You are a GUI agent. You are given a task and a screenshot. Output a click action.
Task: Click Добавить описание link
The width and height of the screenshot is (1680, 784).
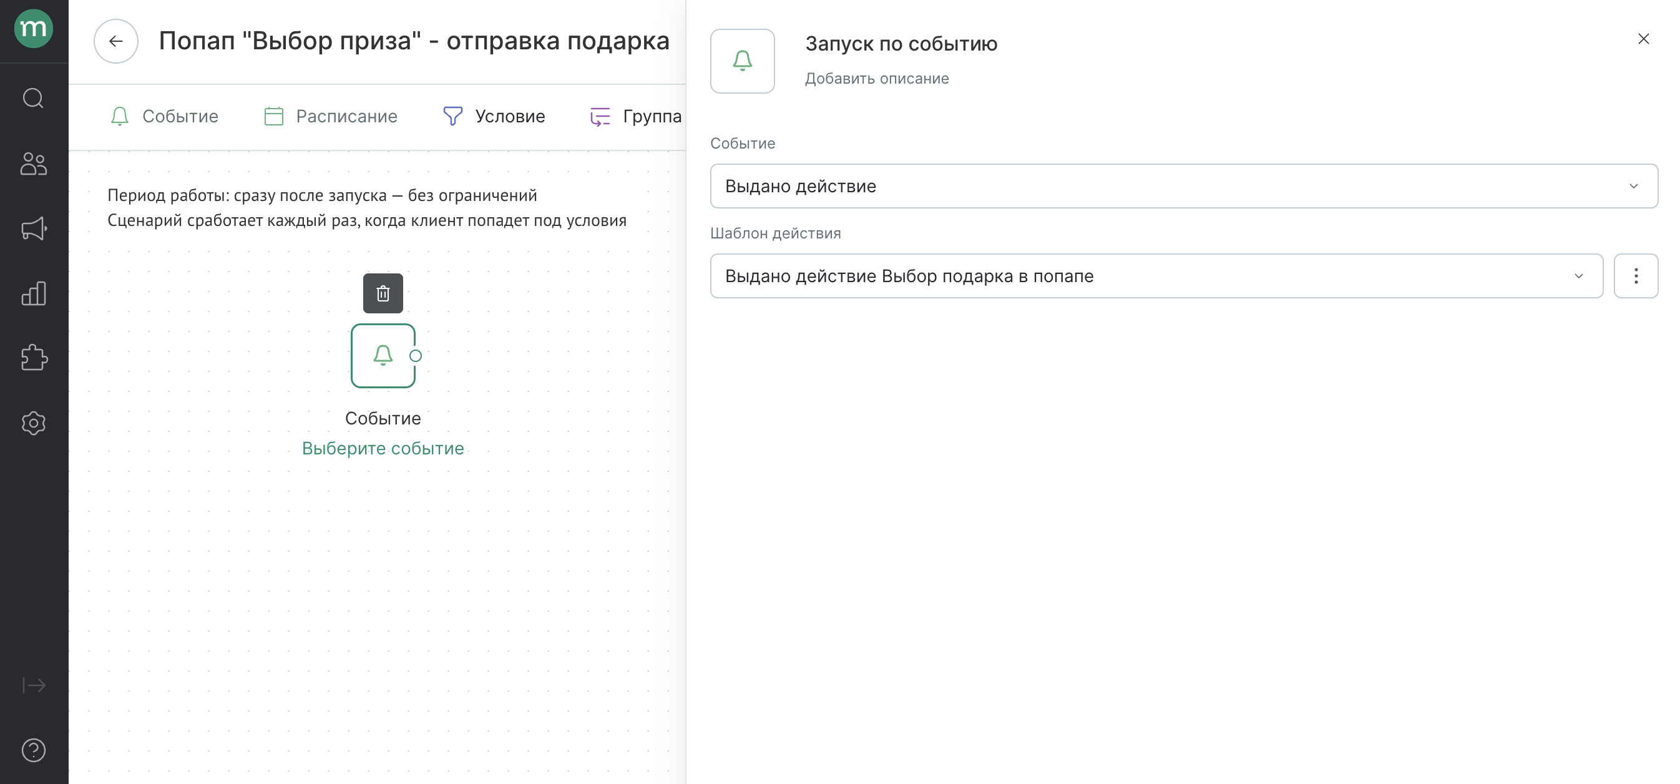pos(877,78)
